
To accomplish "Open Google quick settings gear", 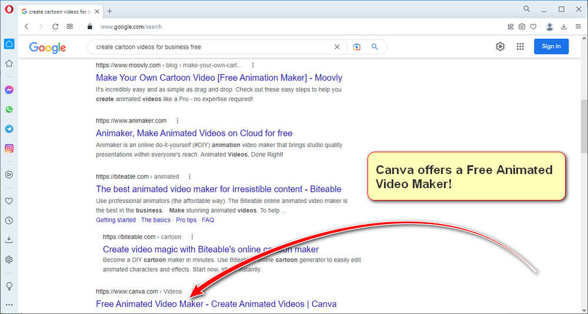I will (500, 46).
